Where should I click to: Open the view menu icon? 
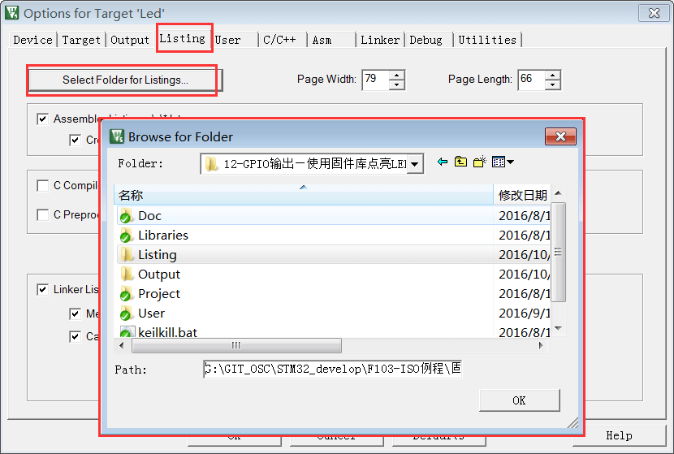coord(503,162)
